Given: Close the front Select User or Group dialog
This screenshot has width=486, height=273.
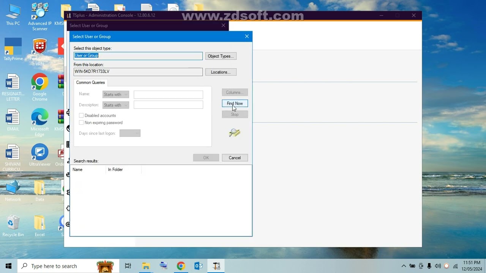Looking at the screenshot, I should coord(247,36).
